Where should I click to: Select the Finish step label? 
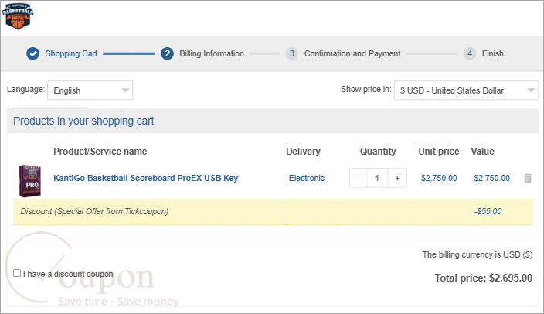coord(493,53)
